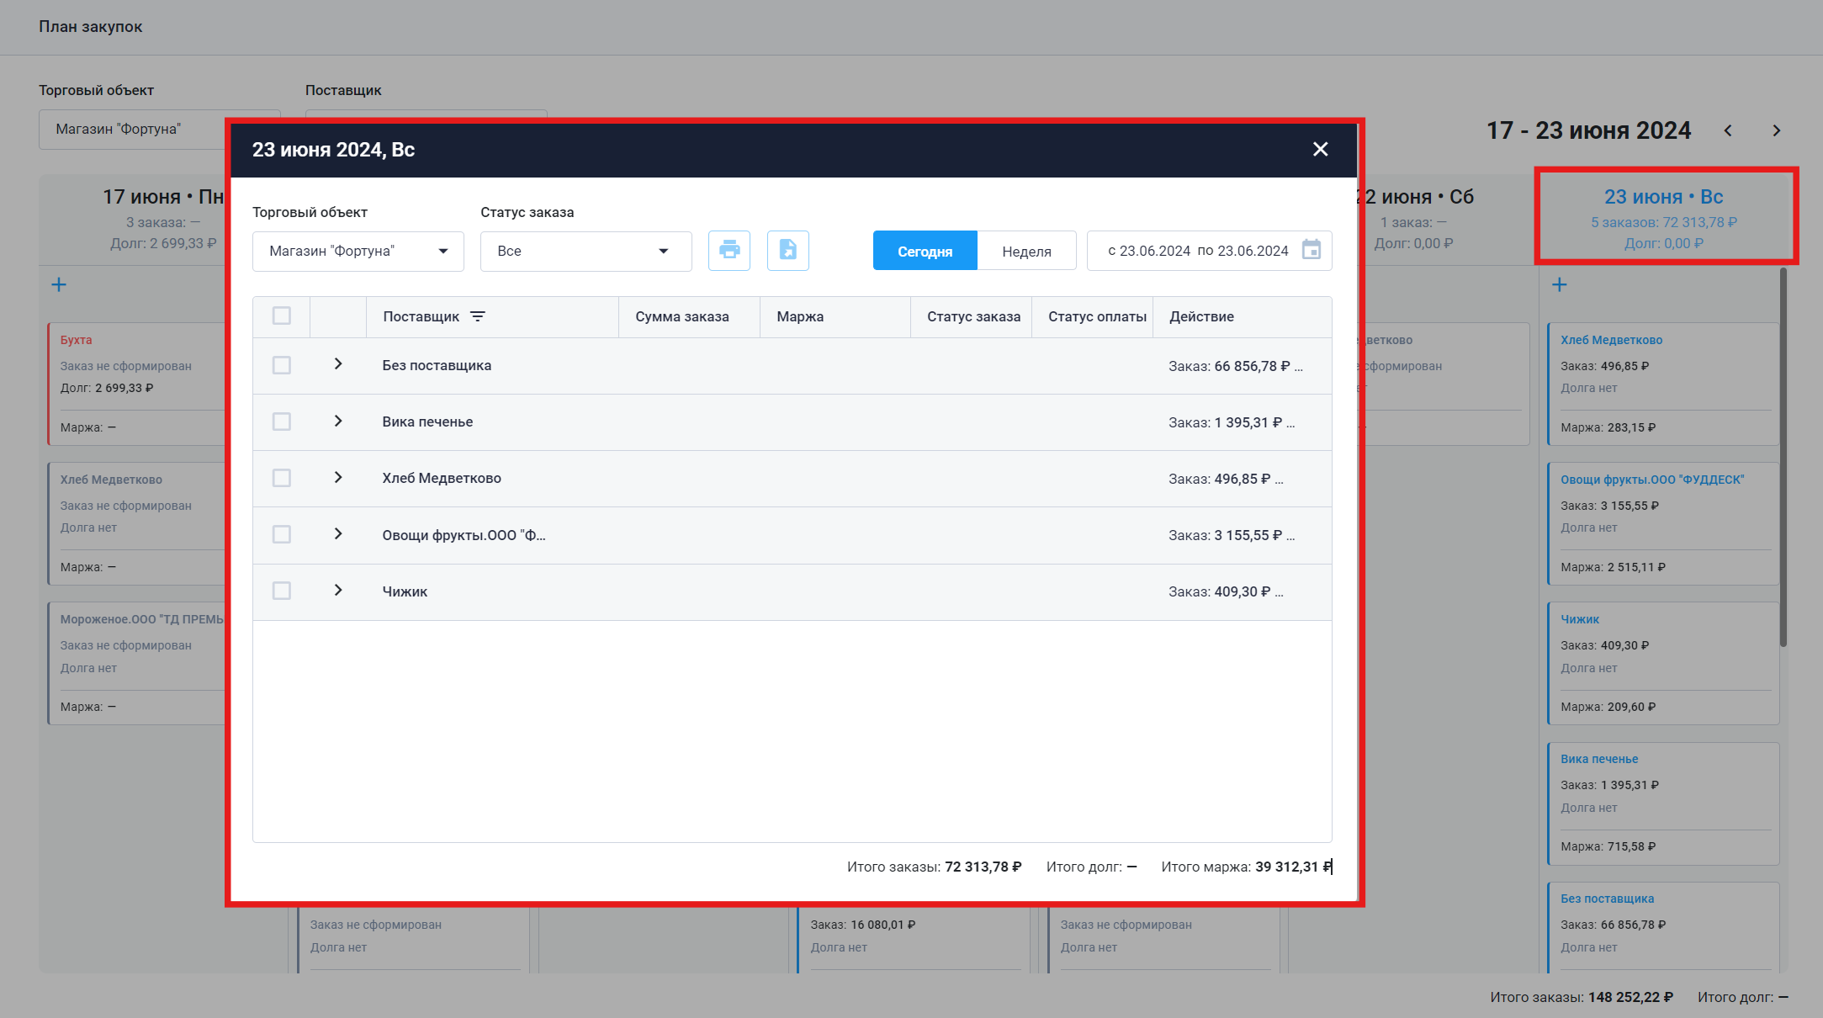Open the Бухта card under 17 июня
The image size is (1823, 1018).
[136, 384]
